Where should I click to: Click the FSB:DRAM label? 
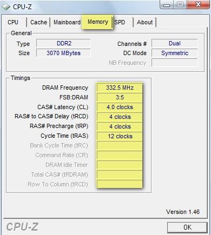coord(74,97)
